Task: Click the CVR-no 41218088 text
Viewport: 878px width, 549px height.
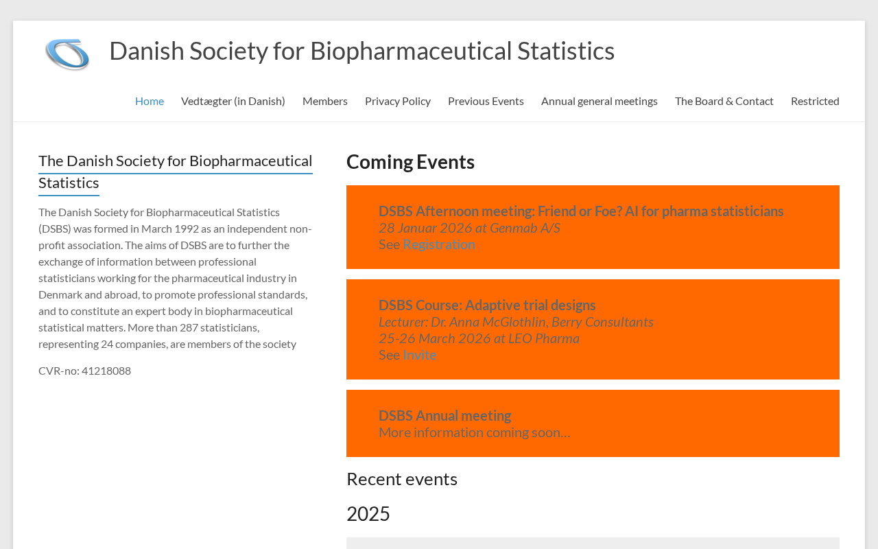Action: pos(84,371)
